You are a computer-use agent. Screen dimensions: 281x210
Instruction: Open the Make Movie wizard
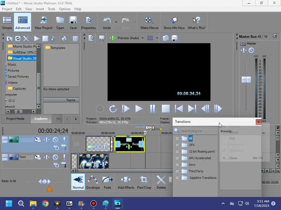point(149,22)
